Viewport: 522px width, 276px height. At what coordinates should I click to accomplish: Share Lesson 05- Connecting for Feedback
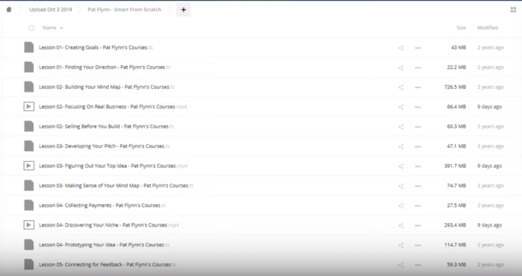(x=401, y=264)
